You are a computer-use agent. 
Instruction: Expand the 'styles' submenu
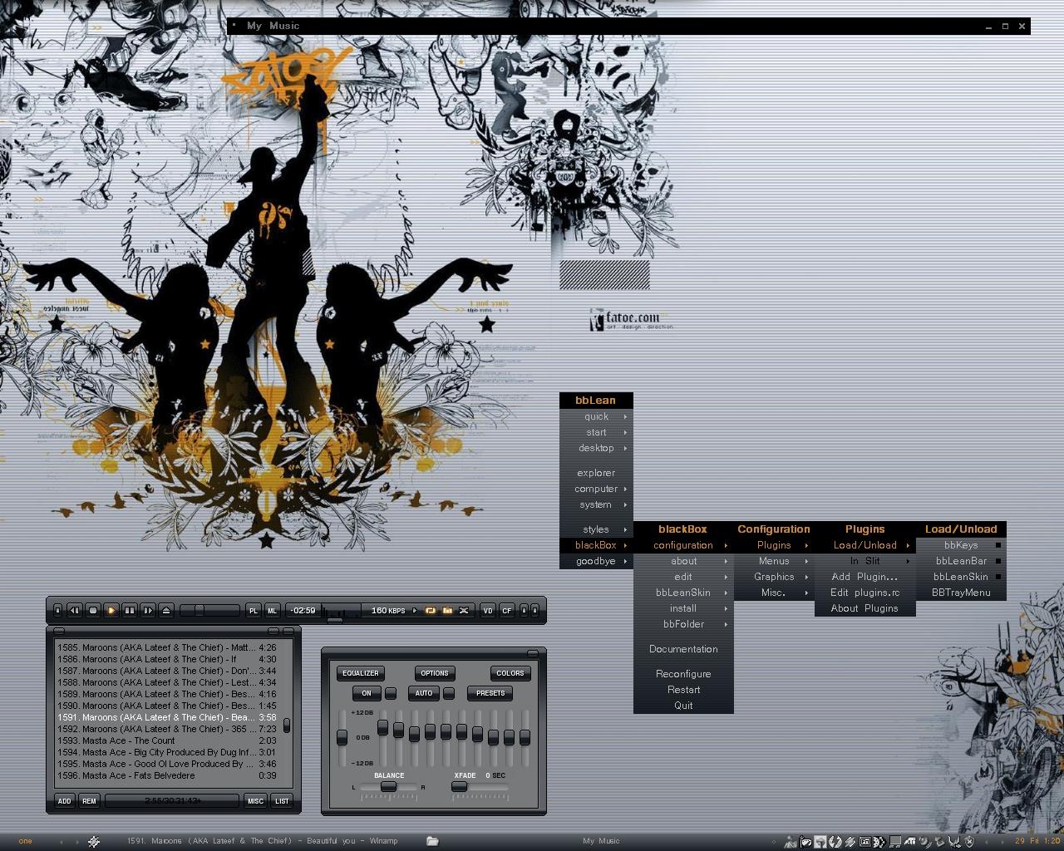(596, 529)
